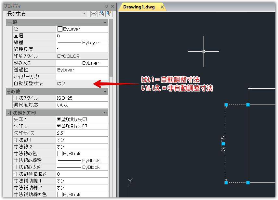Click the properties panel vertical scrollbar
278x200 pixels.
(111, 48)
